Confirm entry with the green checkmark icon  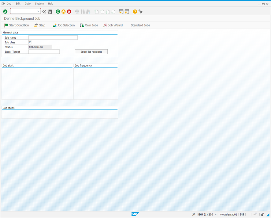5,11
